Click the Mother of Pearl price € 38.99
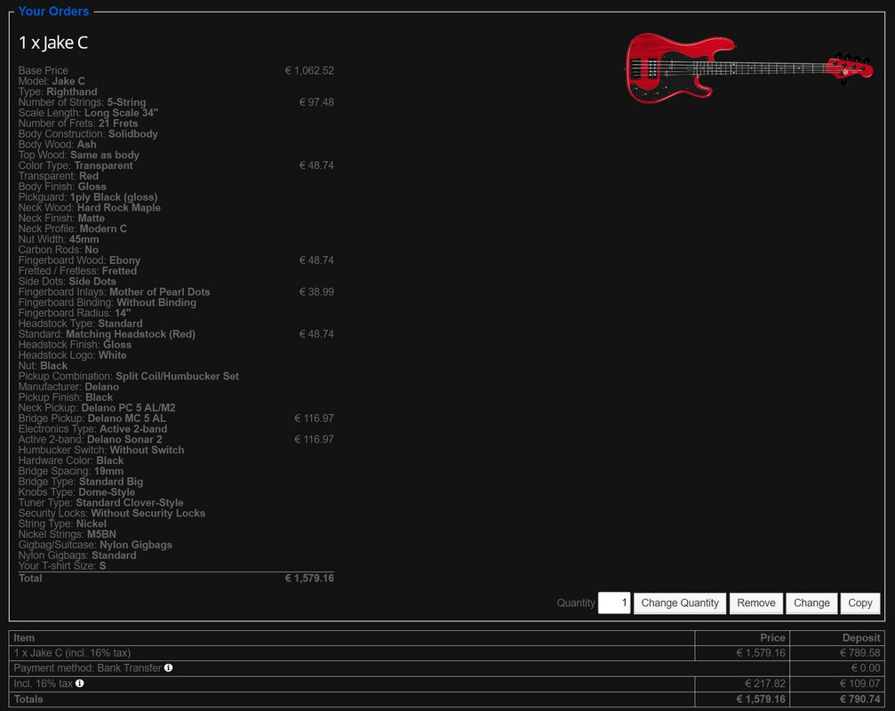895x711 pixels. 316,292
